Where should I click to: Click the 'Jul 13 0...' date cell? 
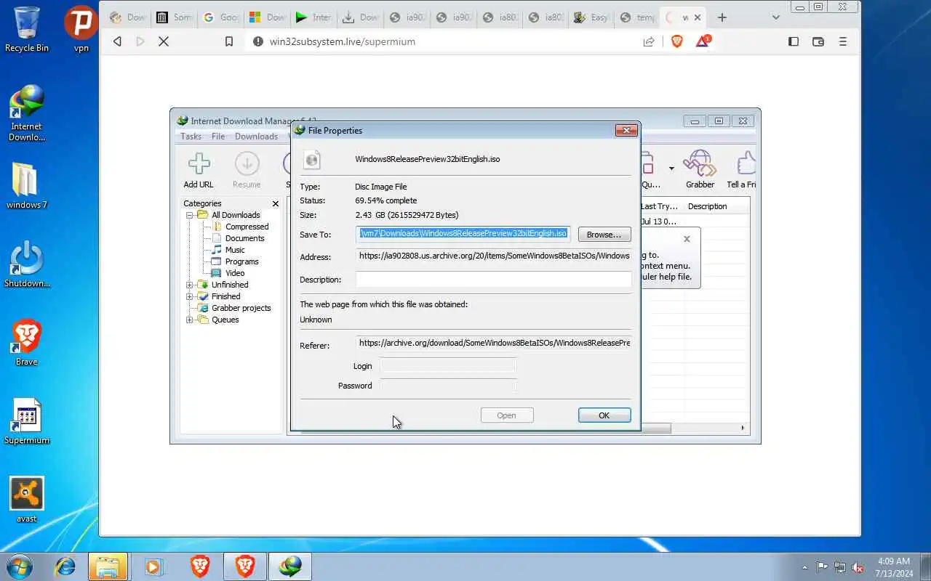pyautogui.click(x=659, y=222)
